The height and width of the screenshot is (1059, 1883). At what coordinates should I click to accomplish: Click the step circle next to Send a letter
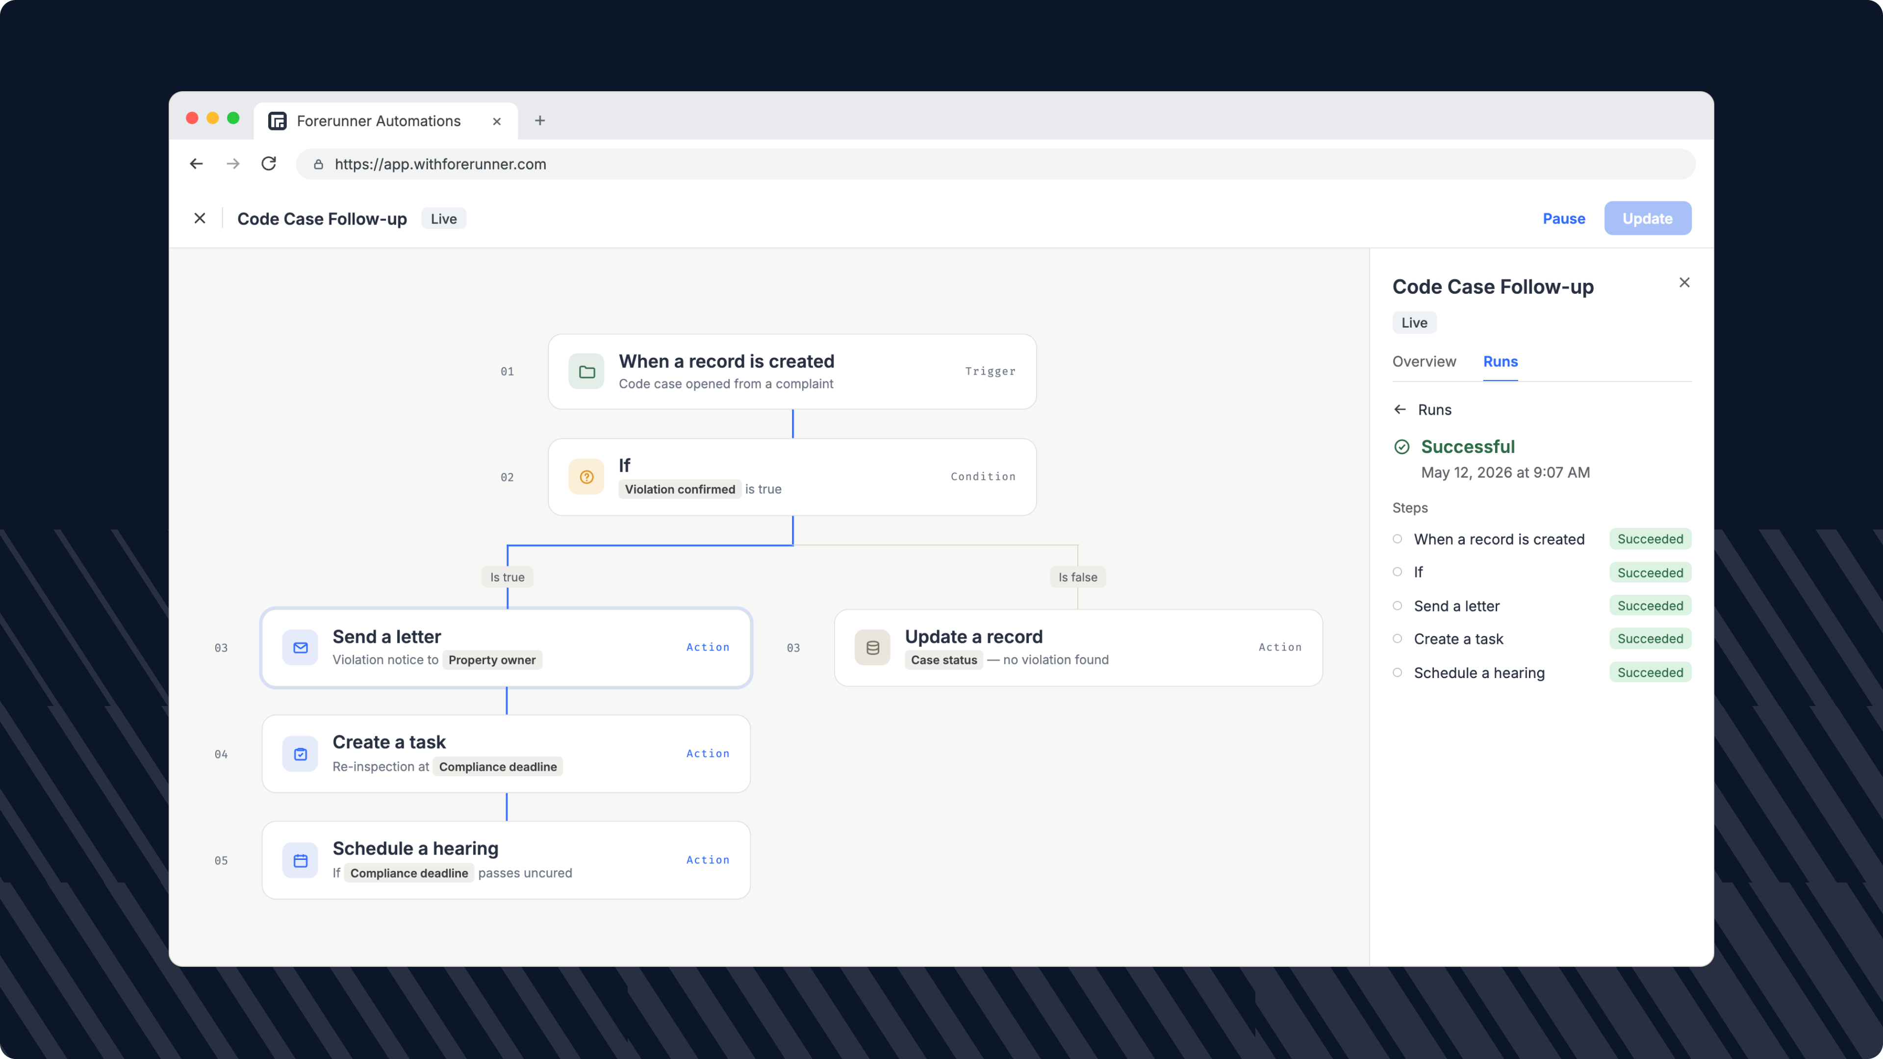[1398, 605]
